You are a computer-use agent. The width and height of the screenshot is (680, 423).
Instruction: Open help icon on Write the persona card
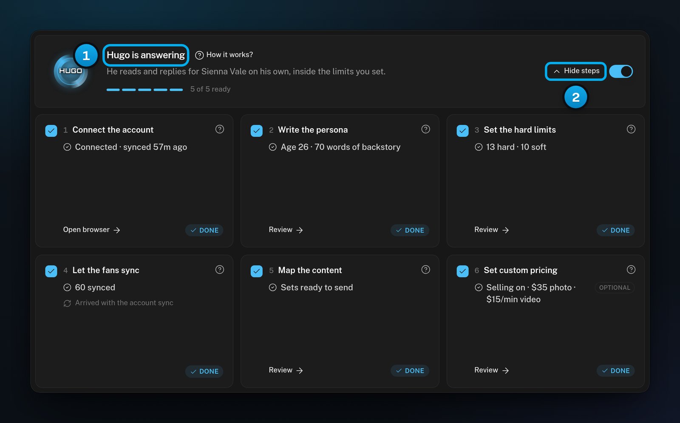(x=425, y=129)
